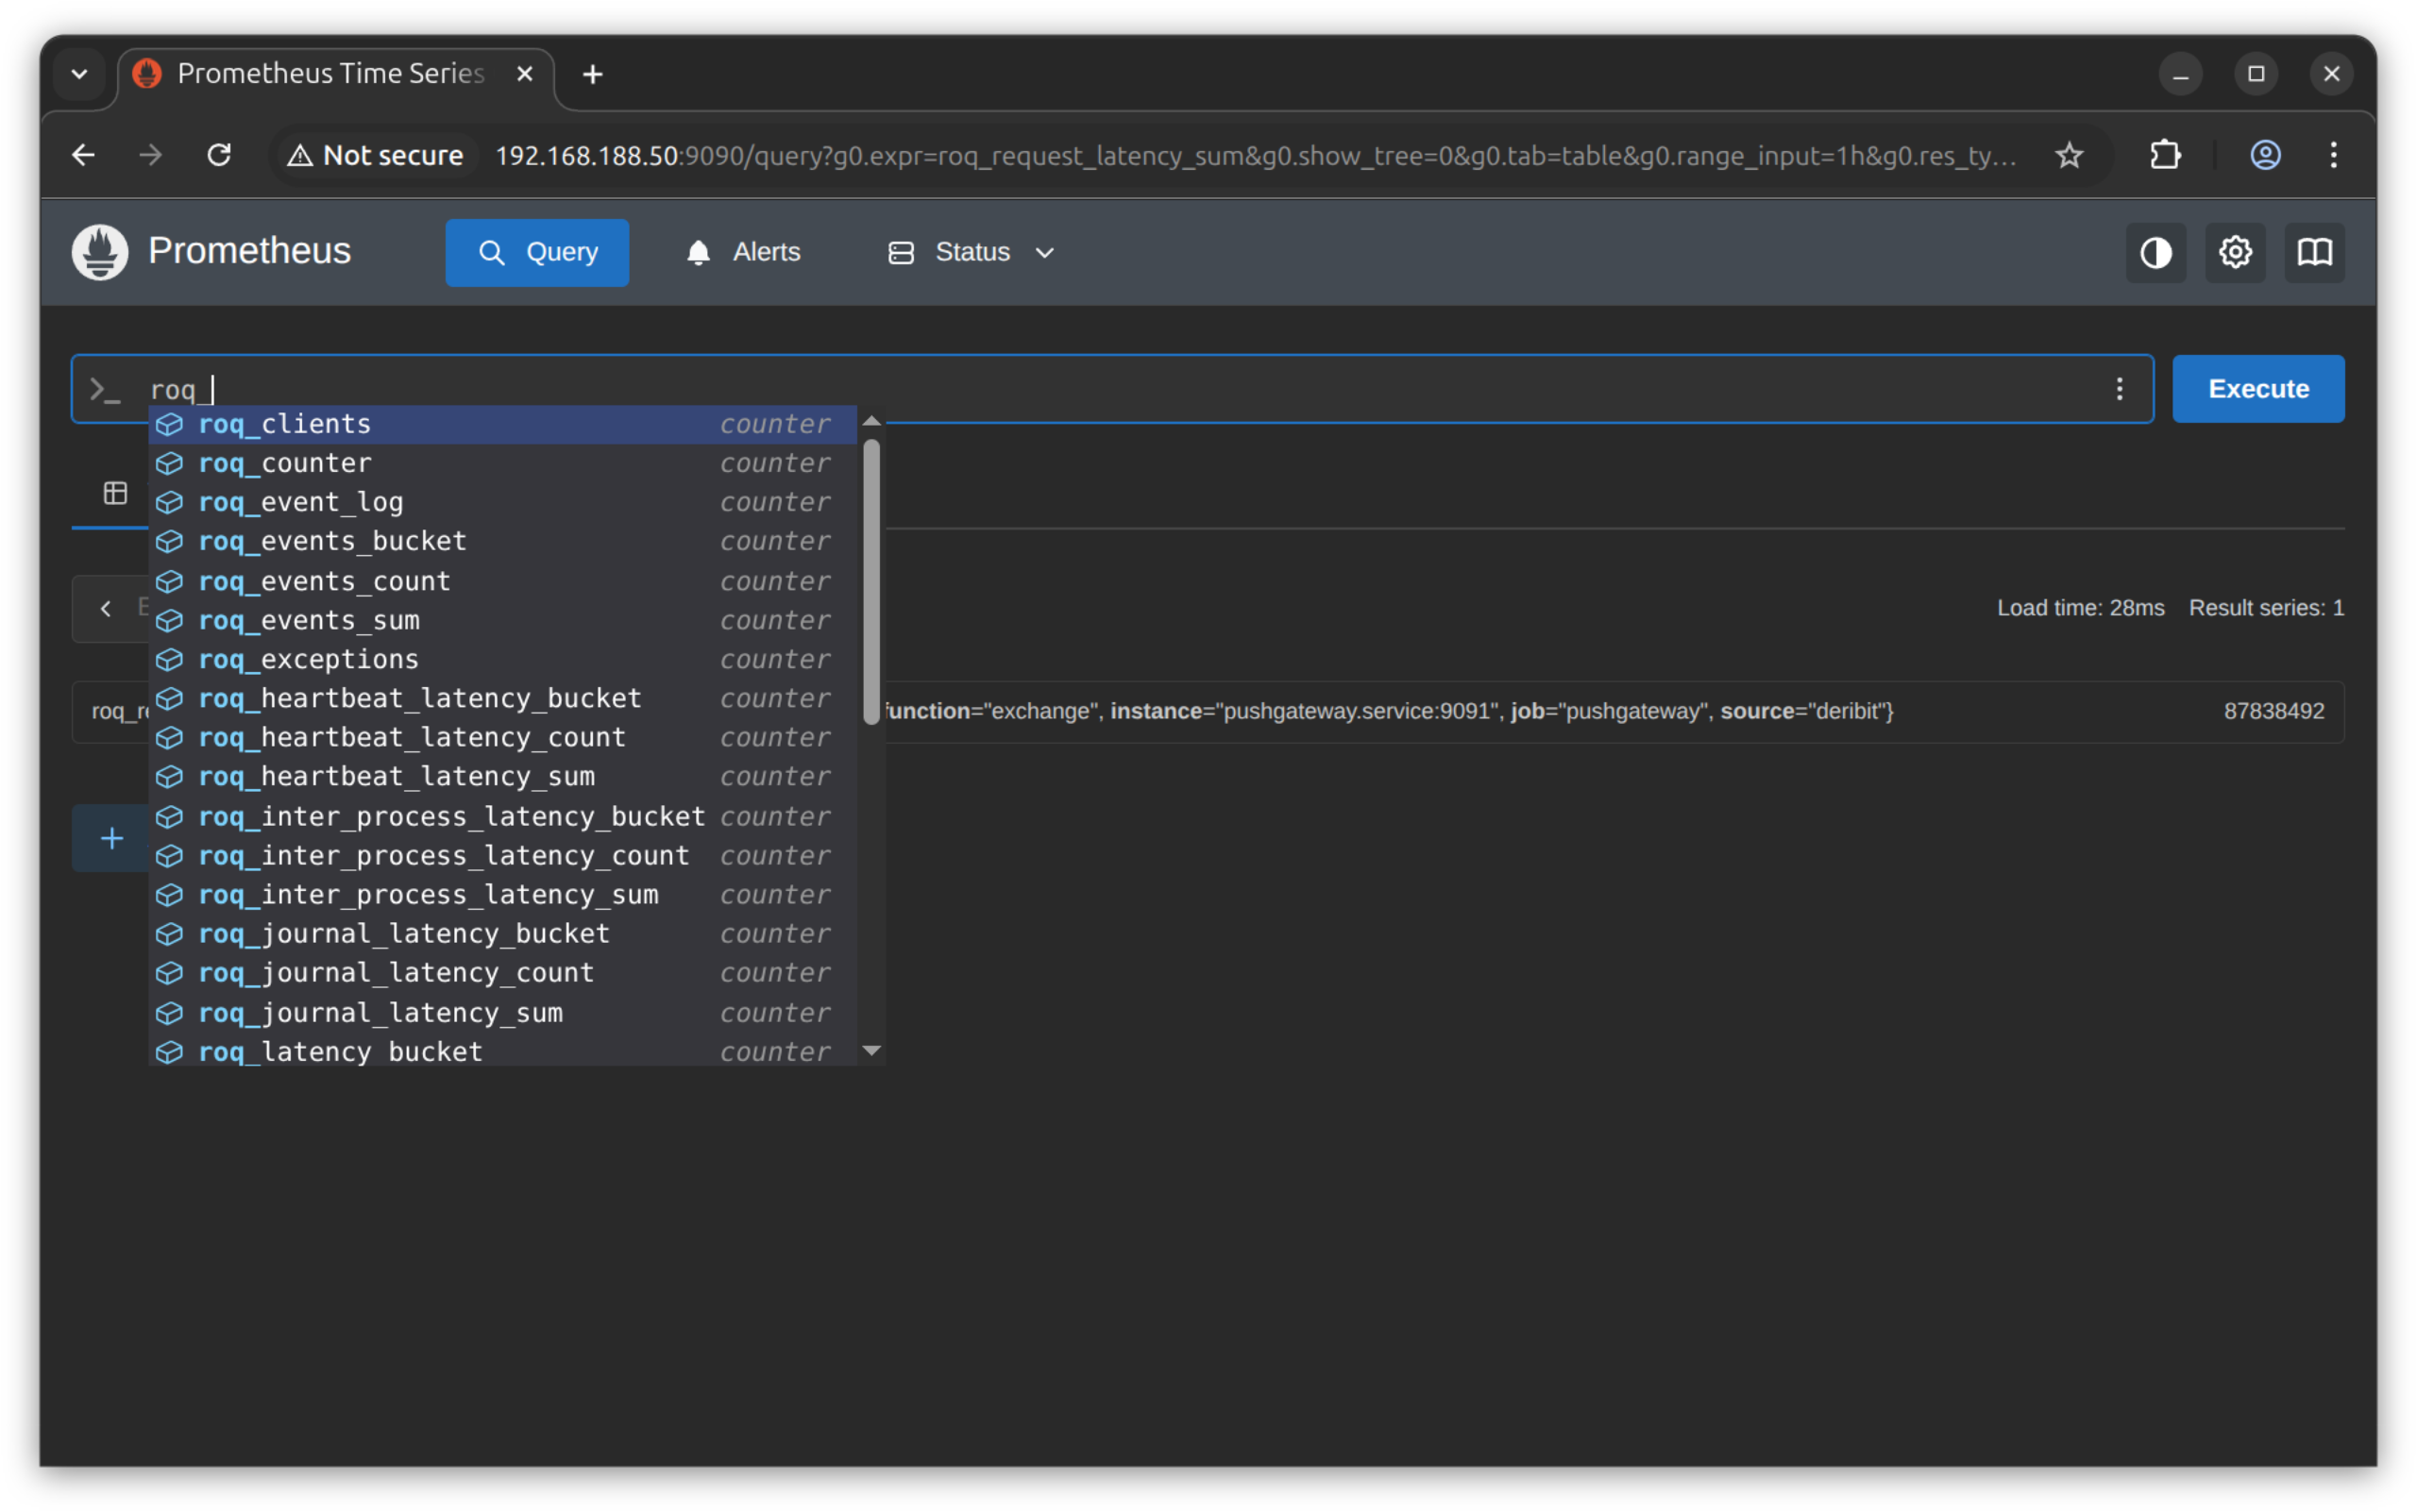Reload the Prometheus page

pyautogui.click(x=219, y=155)
